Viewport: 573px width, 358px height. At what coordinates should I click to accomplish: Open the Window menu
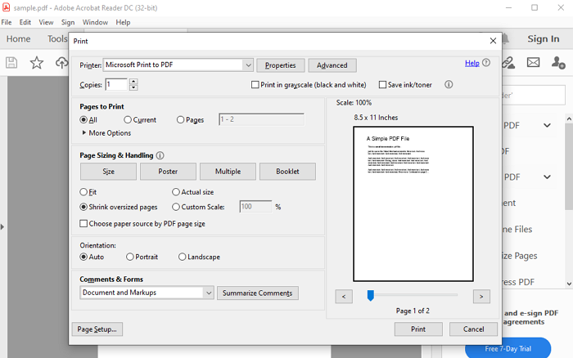[x=95, y=22]
